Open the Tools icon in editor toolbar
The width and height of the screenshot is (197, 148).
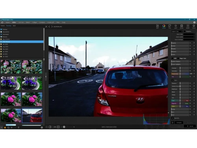[x=194, y=26]
